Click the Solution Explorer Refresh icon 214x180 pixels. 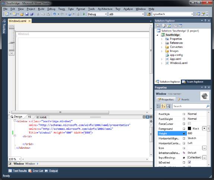pos(169,26)
